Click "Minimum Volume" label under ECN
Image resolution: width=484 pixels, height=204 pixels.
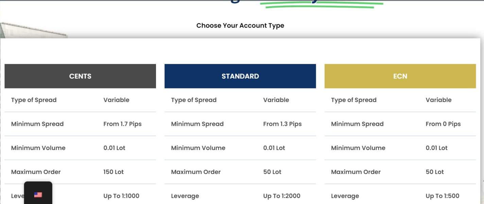(358, 148)
